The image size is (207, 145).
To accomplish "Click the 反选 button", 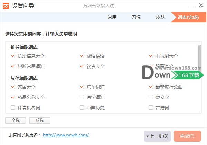I will click(40, 120).
